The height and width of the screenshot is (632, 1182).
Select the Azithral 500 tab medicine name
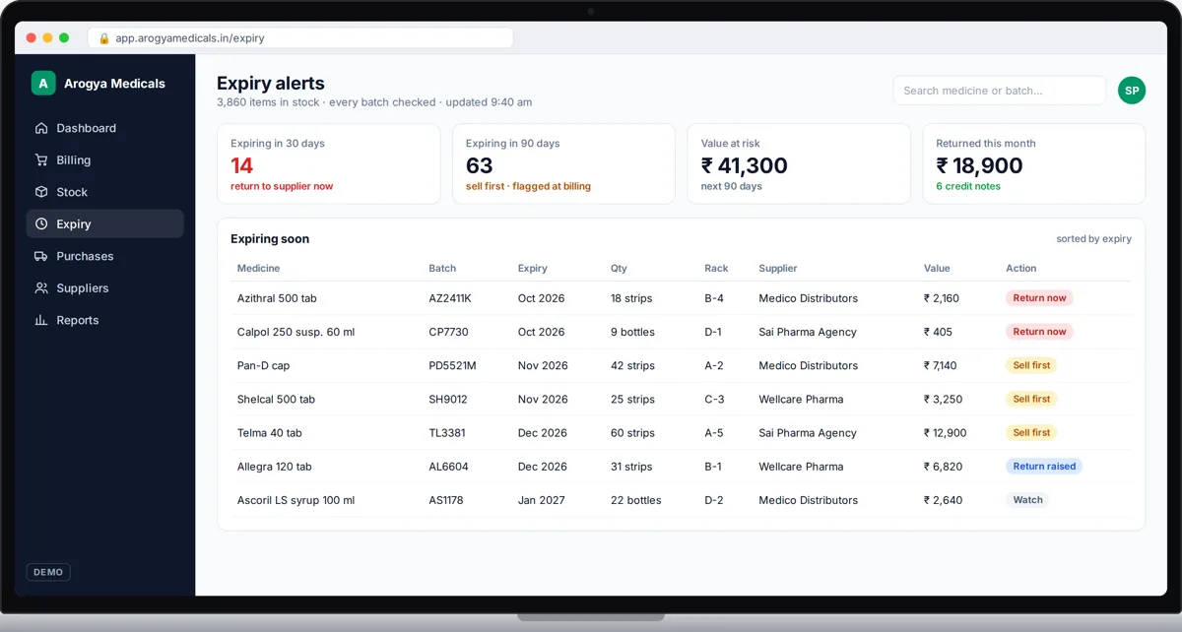click(277, 298)
